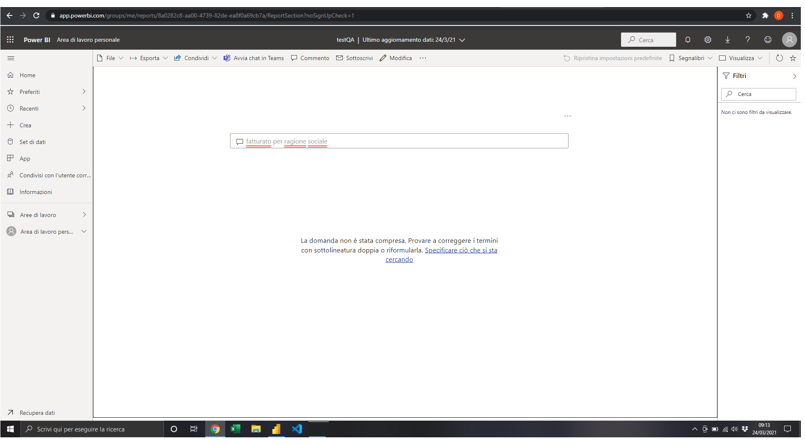Screen dimensions: 805x444
Task: Expand the Preferiti flyout
Action: click(84, 92)
